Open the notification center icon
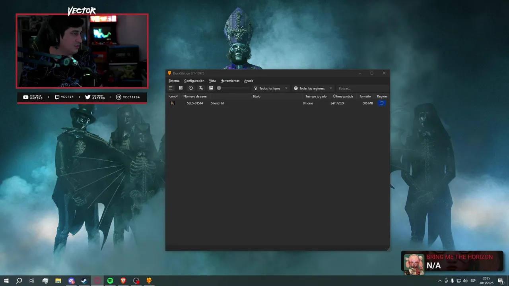509x286 pixels. 501,281
